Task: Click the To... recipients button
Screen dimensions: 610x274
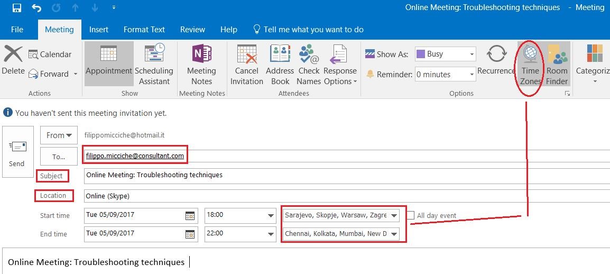Action: pos(59,156)
